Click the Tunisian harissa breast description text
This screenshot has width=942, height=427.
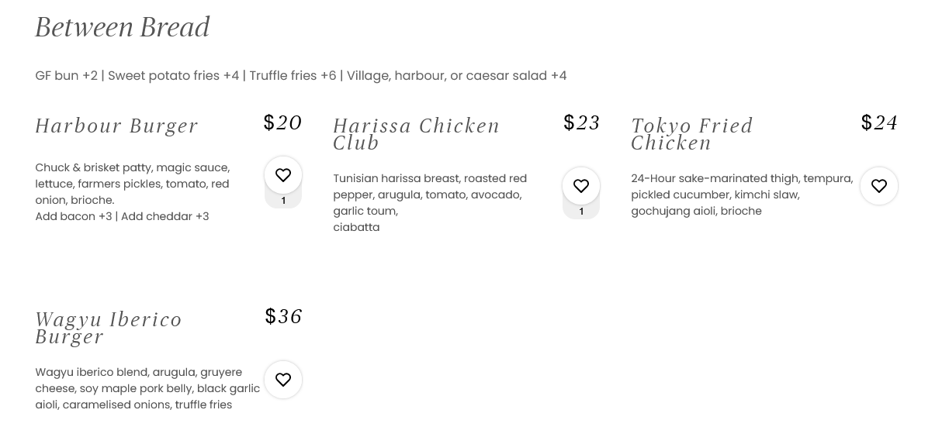click(x=429, y=195)
